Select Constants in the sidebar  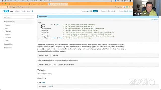coord(8,32)
